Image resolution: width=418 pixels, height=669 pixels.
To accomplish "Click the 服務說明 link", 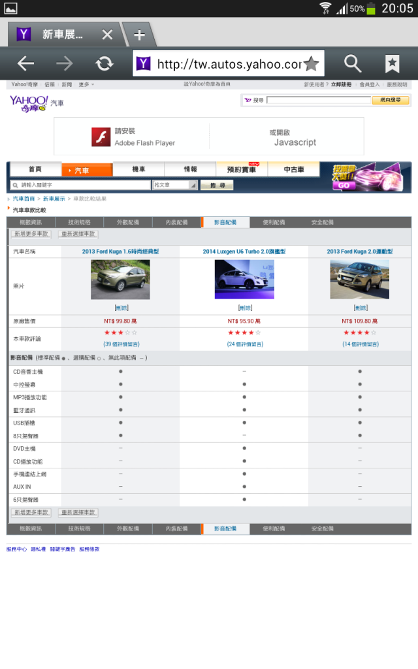I will coord(396,84).
